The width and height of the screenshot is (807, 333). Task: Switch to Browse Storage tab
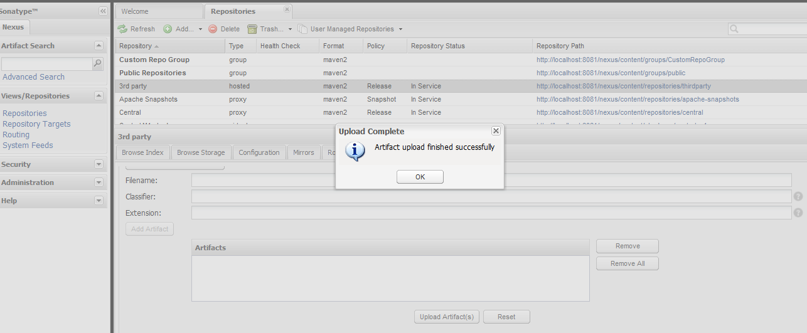[201, 152]
